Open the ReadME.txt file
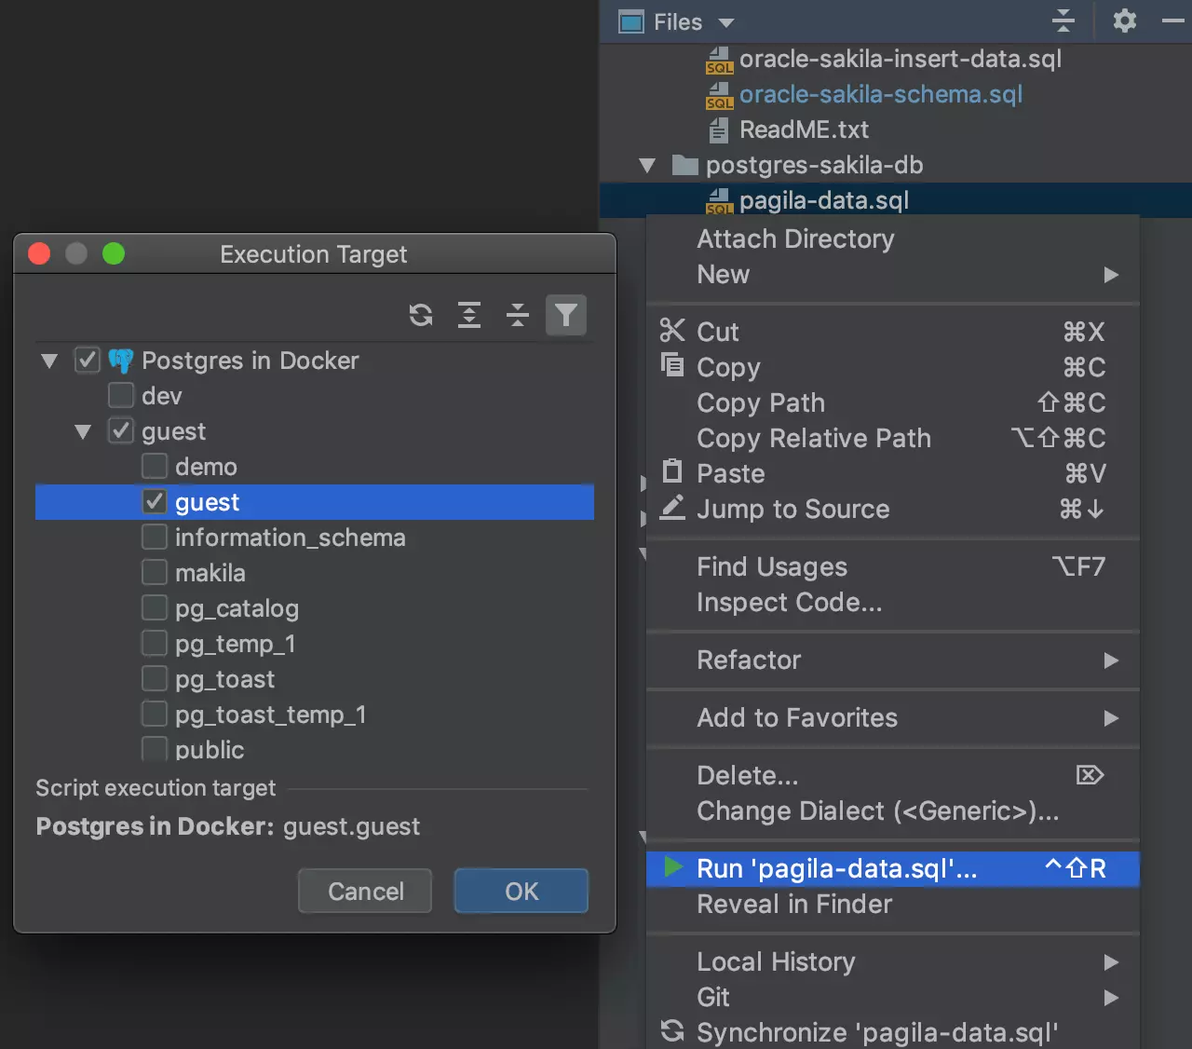The image size is (1192, 1049). click(803, 129)
